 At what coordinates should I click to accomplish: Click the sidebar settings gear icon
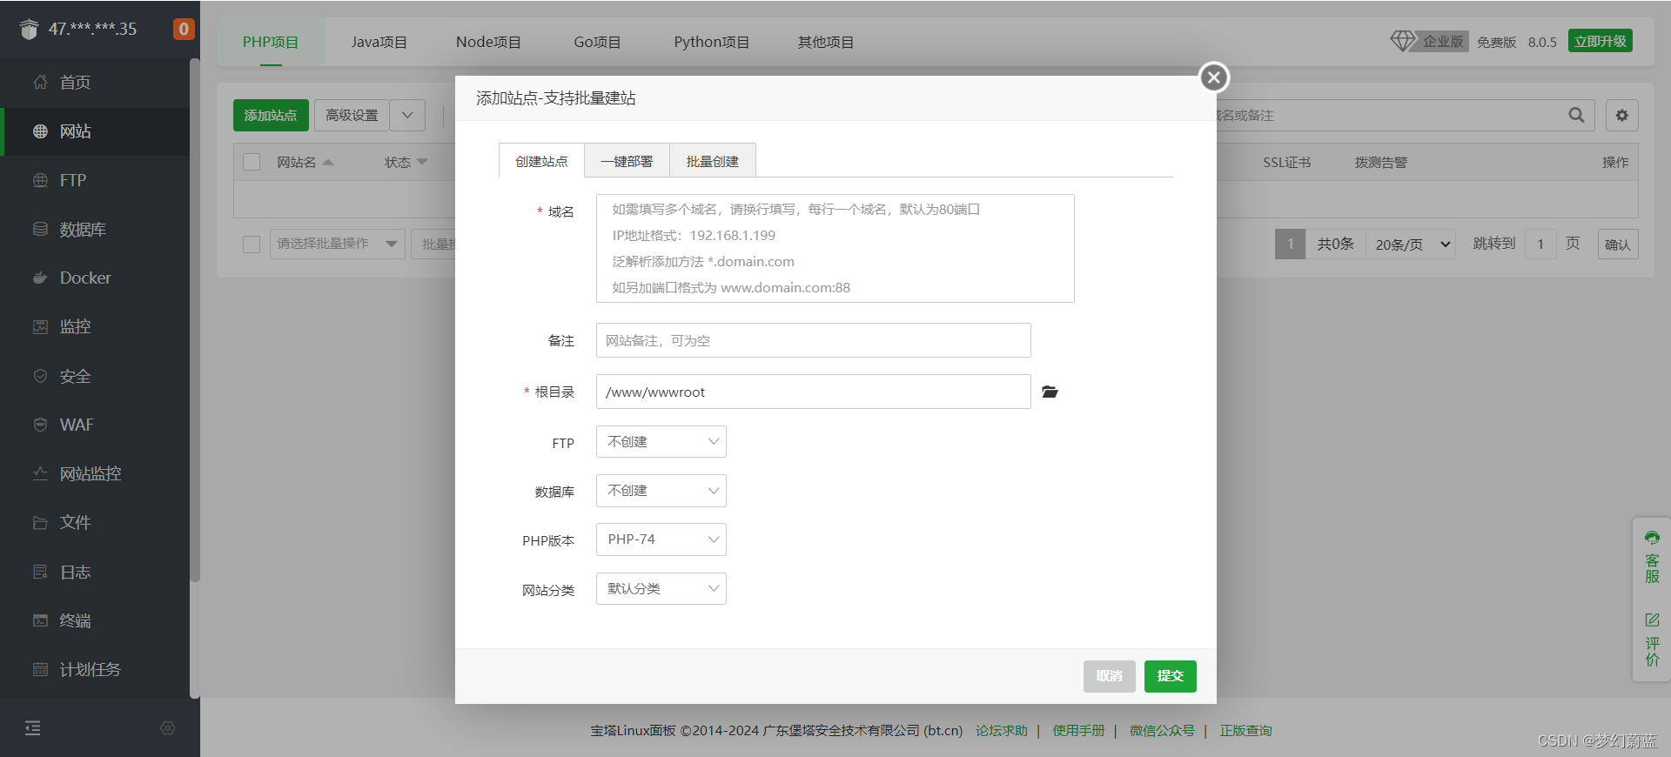coord(168,728)
